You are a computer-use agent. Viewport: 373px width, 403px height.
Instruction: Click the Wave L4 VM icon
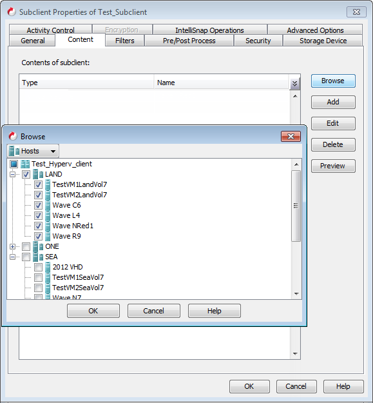pyautogui.click(x=48, y=215)
